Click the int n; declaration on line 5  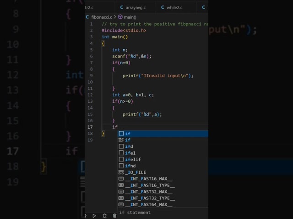120,50
